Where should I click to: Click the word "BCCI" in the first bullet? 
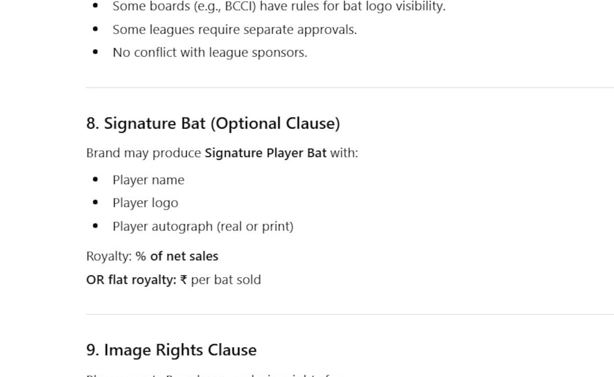coord(240,7)
